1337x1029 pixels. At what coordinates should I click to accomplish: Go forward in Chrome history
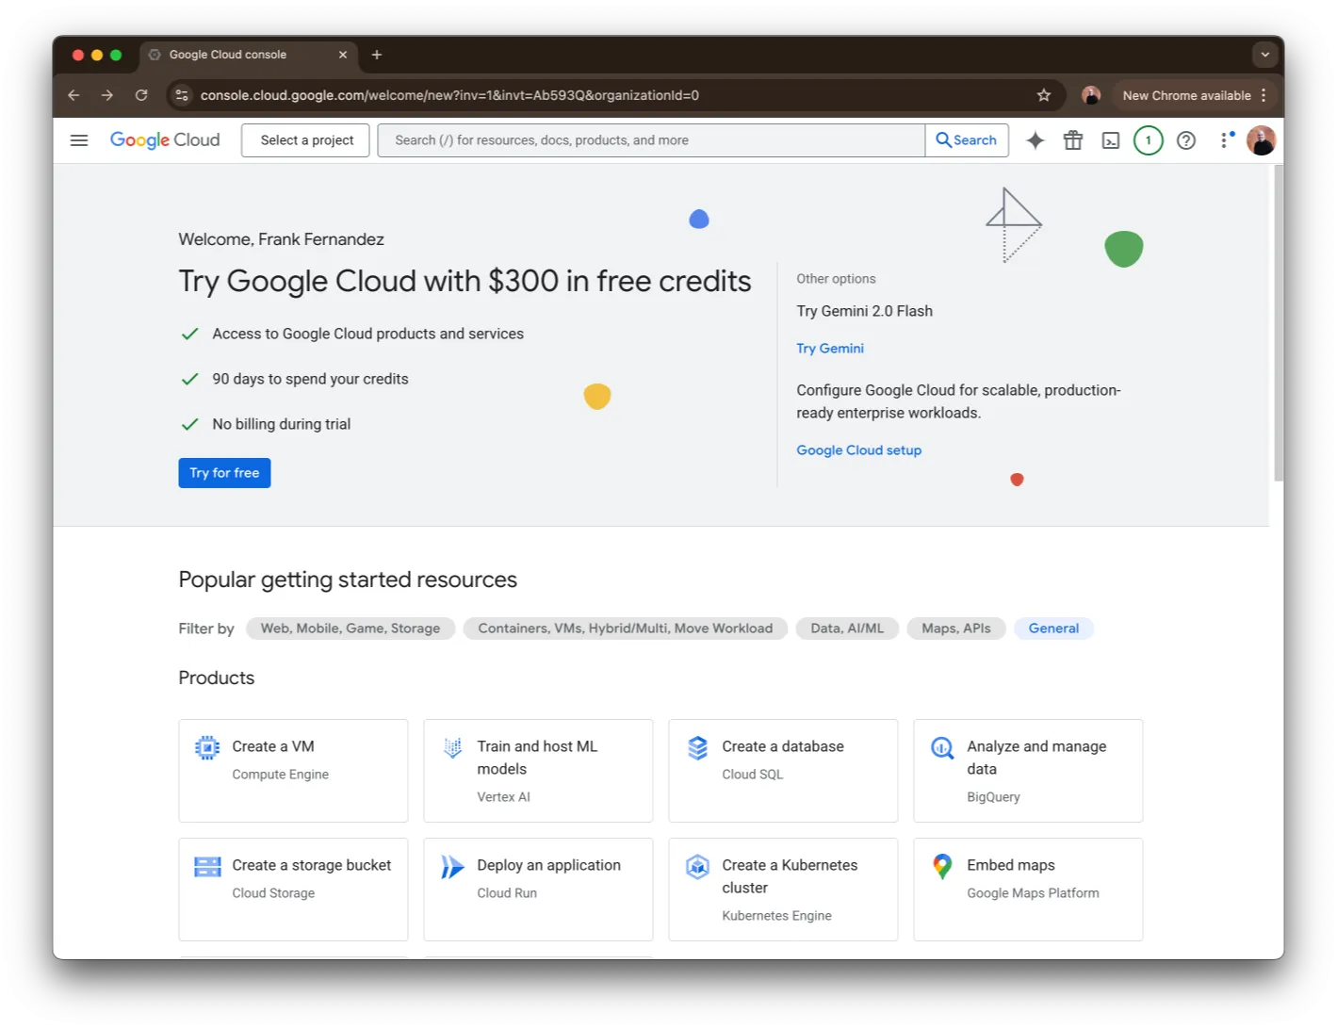coord(107,95)
